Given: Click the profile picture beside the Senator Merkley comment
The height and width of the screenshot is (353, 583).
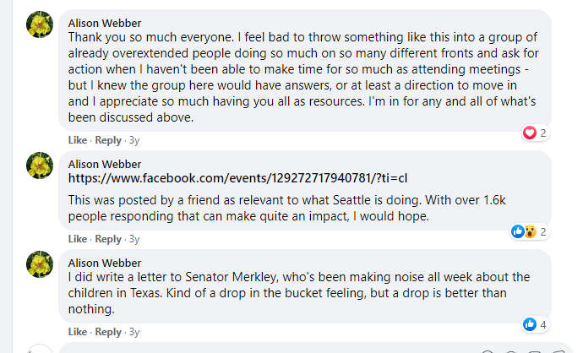Looking at the screenshot, I should [40, 264].
